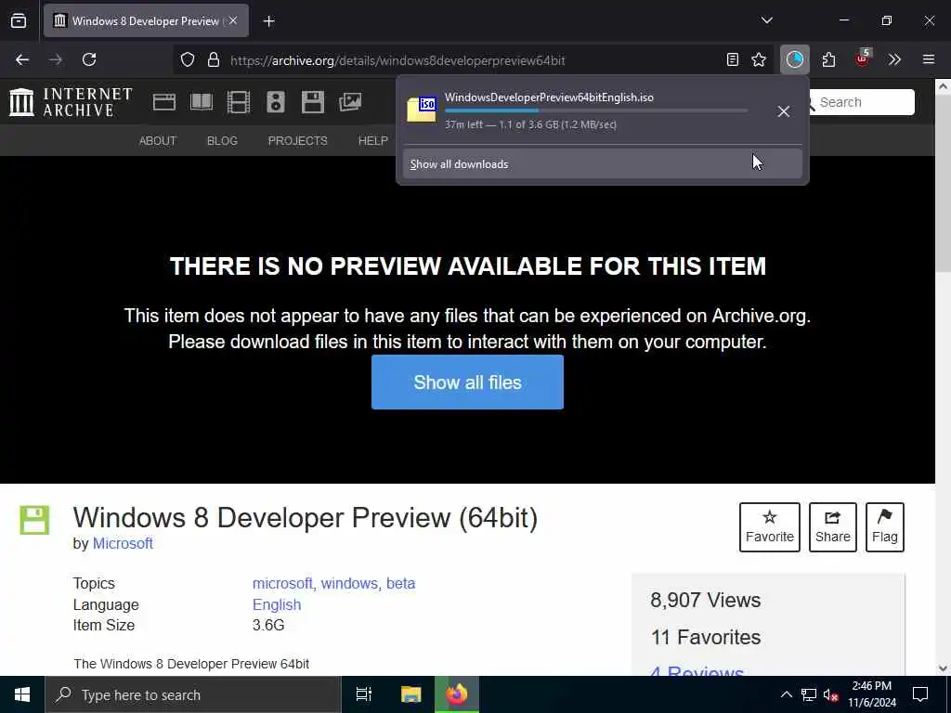Toggle reader view icon
Image resolution: width=951 pixels, height=713 pixels.
[733, 59]
